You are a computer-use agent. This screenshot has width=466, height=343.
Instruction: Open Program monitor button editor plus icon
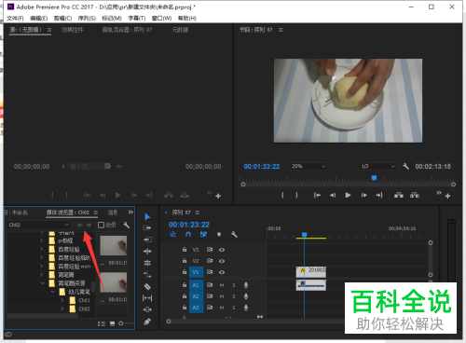[447, 196]
